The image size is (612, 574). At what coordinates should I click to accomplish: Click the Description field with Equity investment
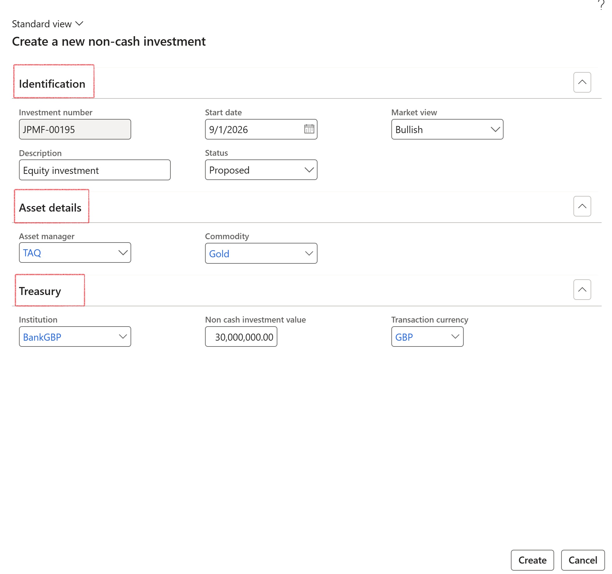point(94,170)
